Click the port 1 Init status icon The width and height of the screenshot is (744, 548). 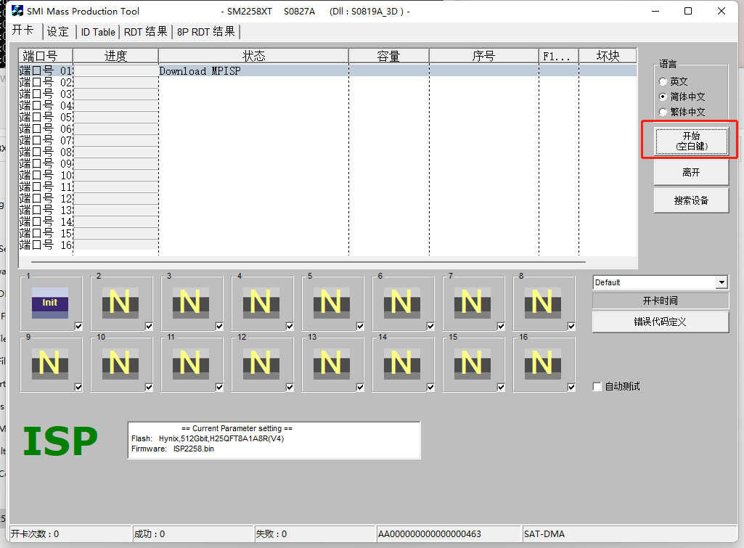(49, 303)
